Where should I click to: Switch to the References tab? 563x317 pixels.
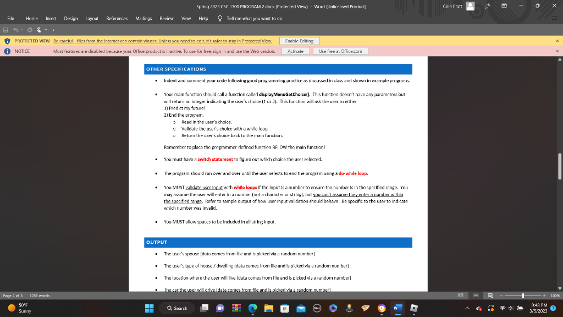[x=117, y=18]
